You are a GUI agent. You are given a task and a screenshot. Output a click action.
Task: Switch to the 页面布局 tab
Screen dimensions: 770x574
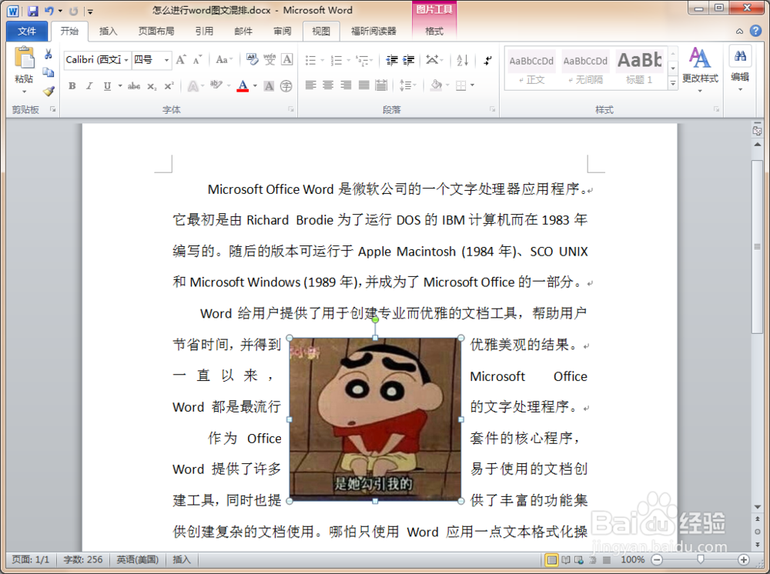156,31
